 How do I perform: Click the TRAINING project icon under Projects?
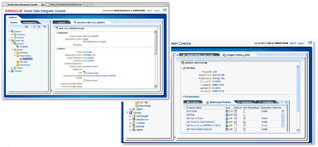pos(18,46)
